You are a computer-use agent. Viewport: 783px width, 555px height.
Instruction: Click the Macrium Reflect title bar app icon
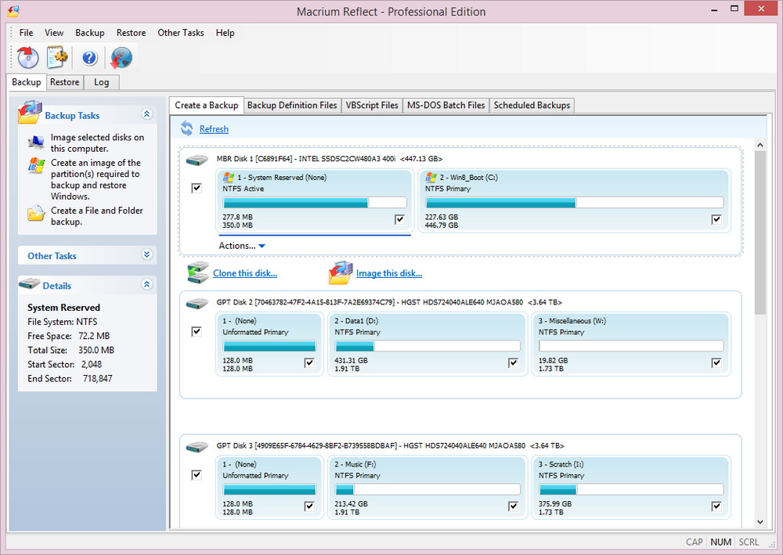click(13, 10)
